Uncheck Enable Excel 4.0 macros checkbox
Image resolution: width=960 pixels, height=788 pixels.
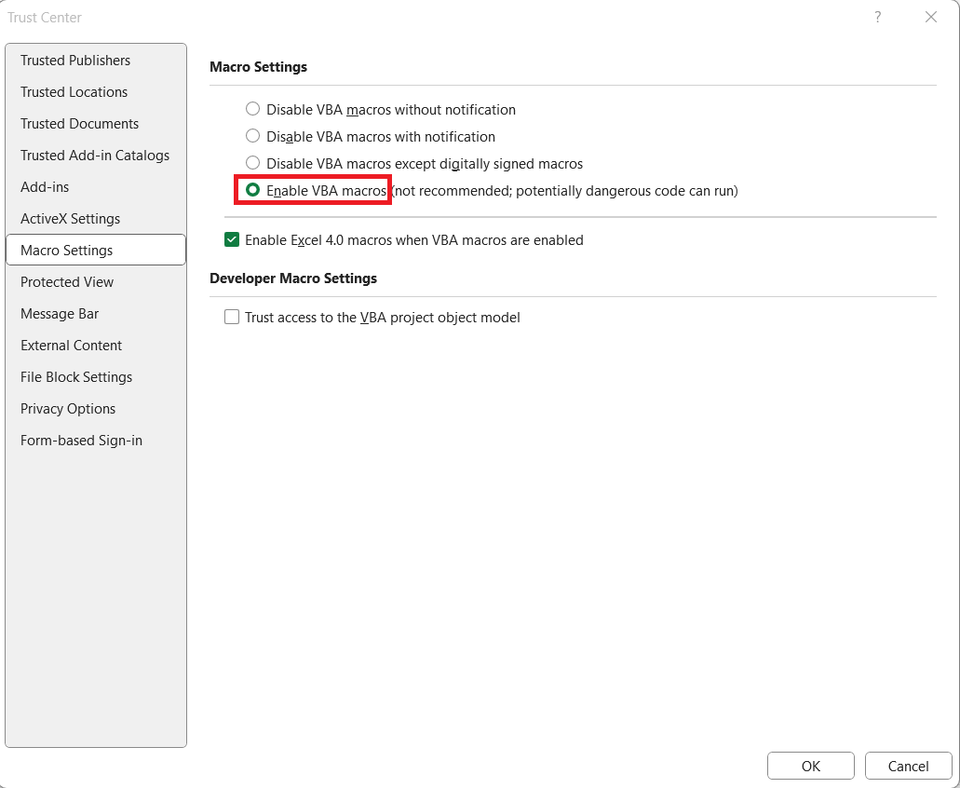[x=232, y=240]
